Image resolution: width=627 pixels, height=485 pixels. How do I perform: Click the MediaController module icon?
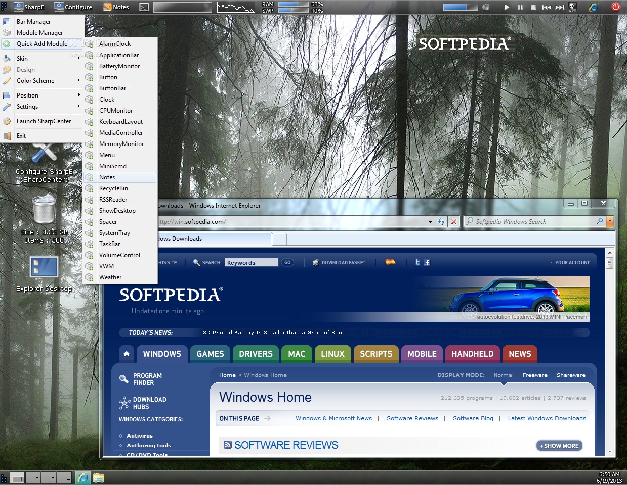click(x=90, y=133)
